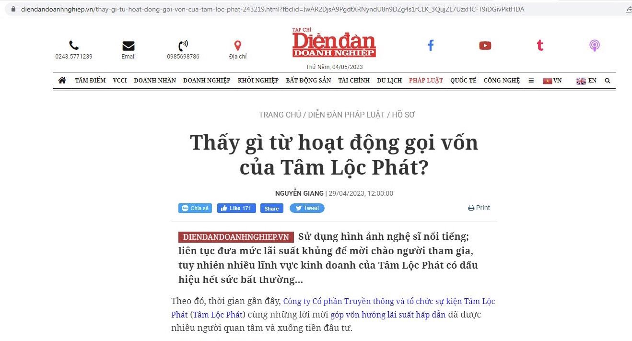Open the hamburger menu icon in navbar
632x341 pixels.
(531, 81)
